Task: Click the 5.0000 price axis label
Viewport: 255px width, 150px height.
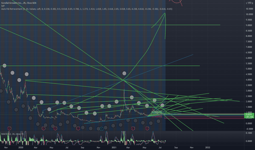Action: click(249, 69)
